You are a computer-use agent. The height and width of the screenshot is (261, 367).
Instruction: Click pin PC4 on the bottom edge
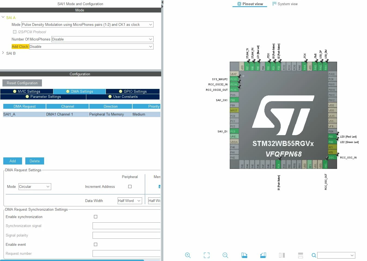pyautogui.click(x=279, y=164)
